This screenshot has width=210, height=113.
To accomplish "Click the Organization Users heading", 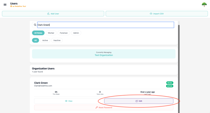I will [43, 68].
